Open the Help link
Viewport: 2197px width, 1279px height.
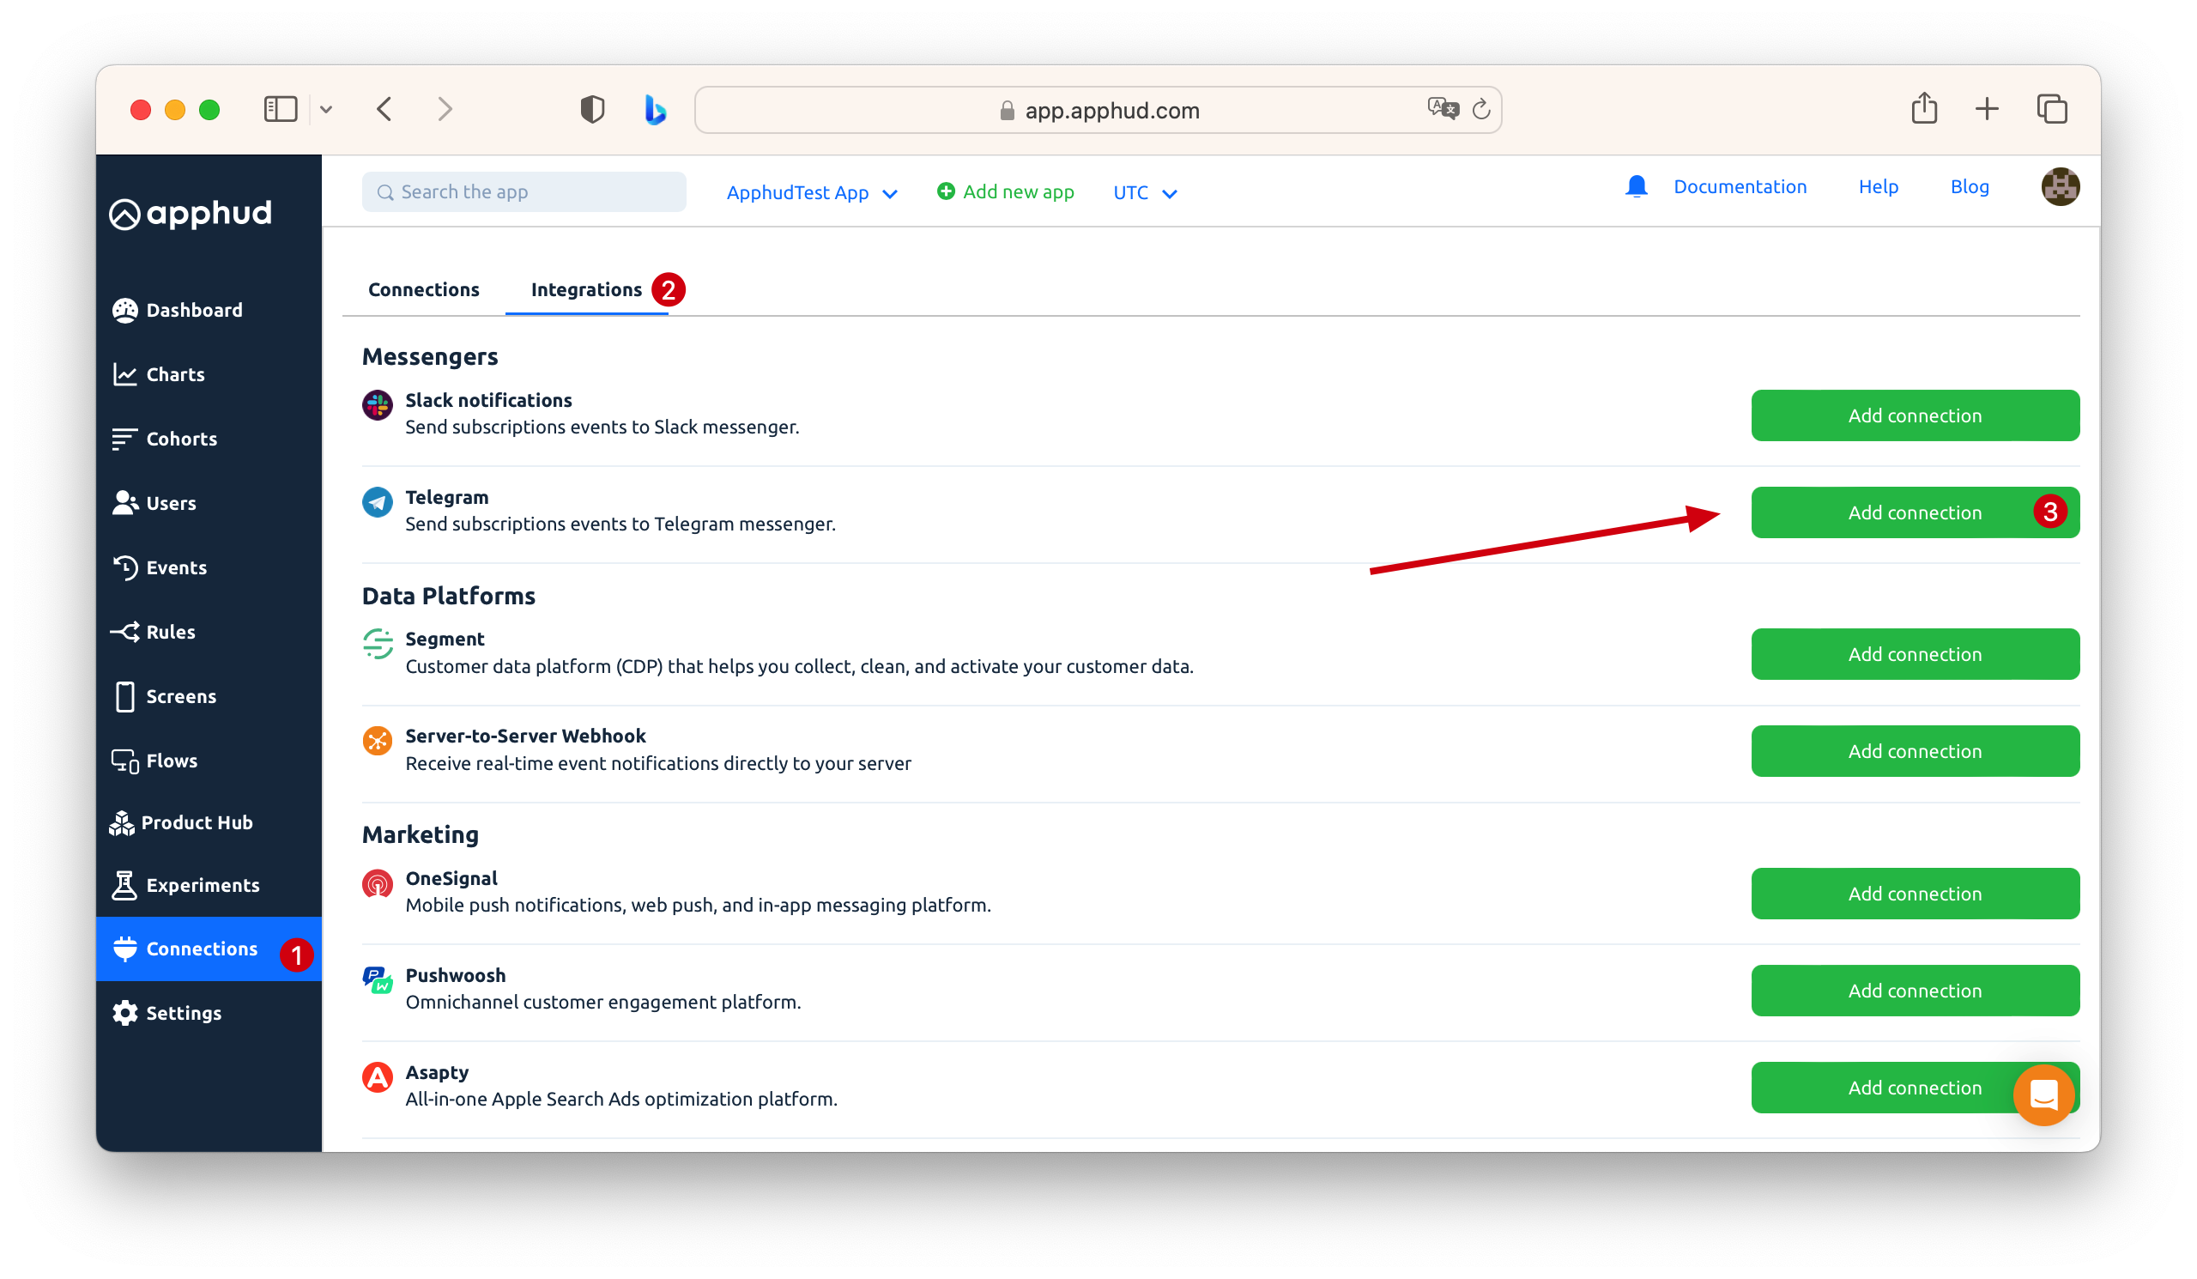[1878, 186]
